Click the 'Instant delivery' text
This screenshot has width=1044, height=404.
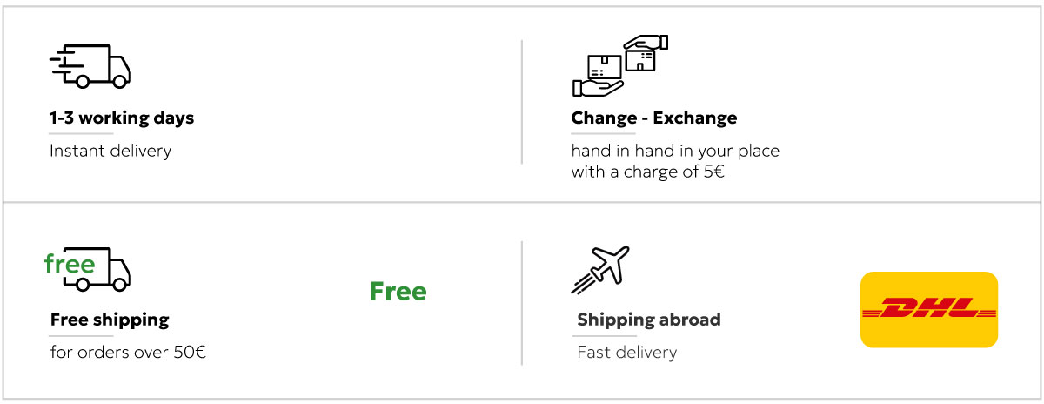pyautogui.click(x=110, y=151)
